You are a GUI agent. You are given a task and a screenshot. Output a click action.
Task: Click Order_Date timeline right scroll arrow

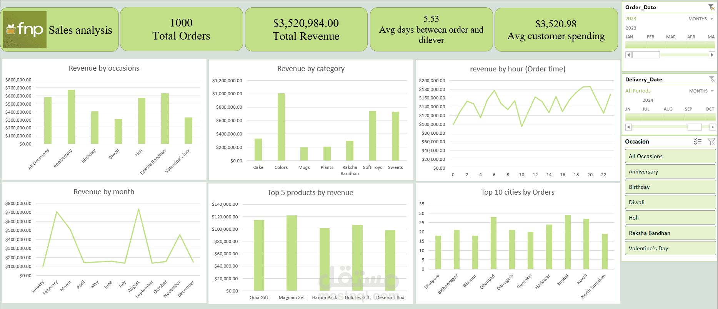712,55
